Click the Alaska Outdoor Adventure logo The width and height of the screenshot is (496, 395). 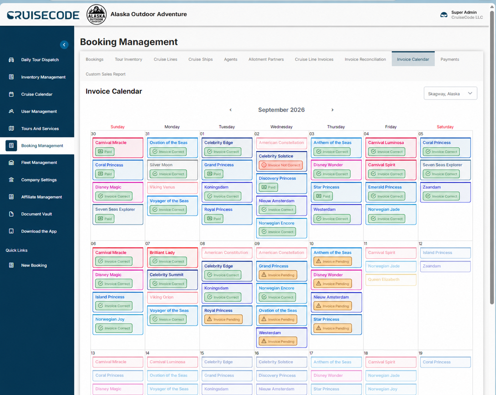tap(96, 14)
